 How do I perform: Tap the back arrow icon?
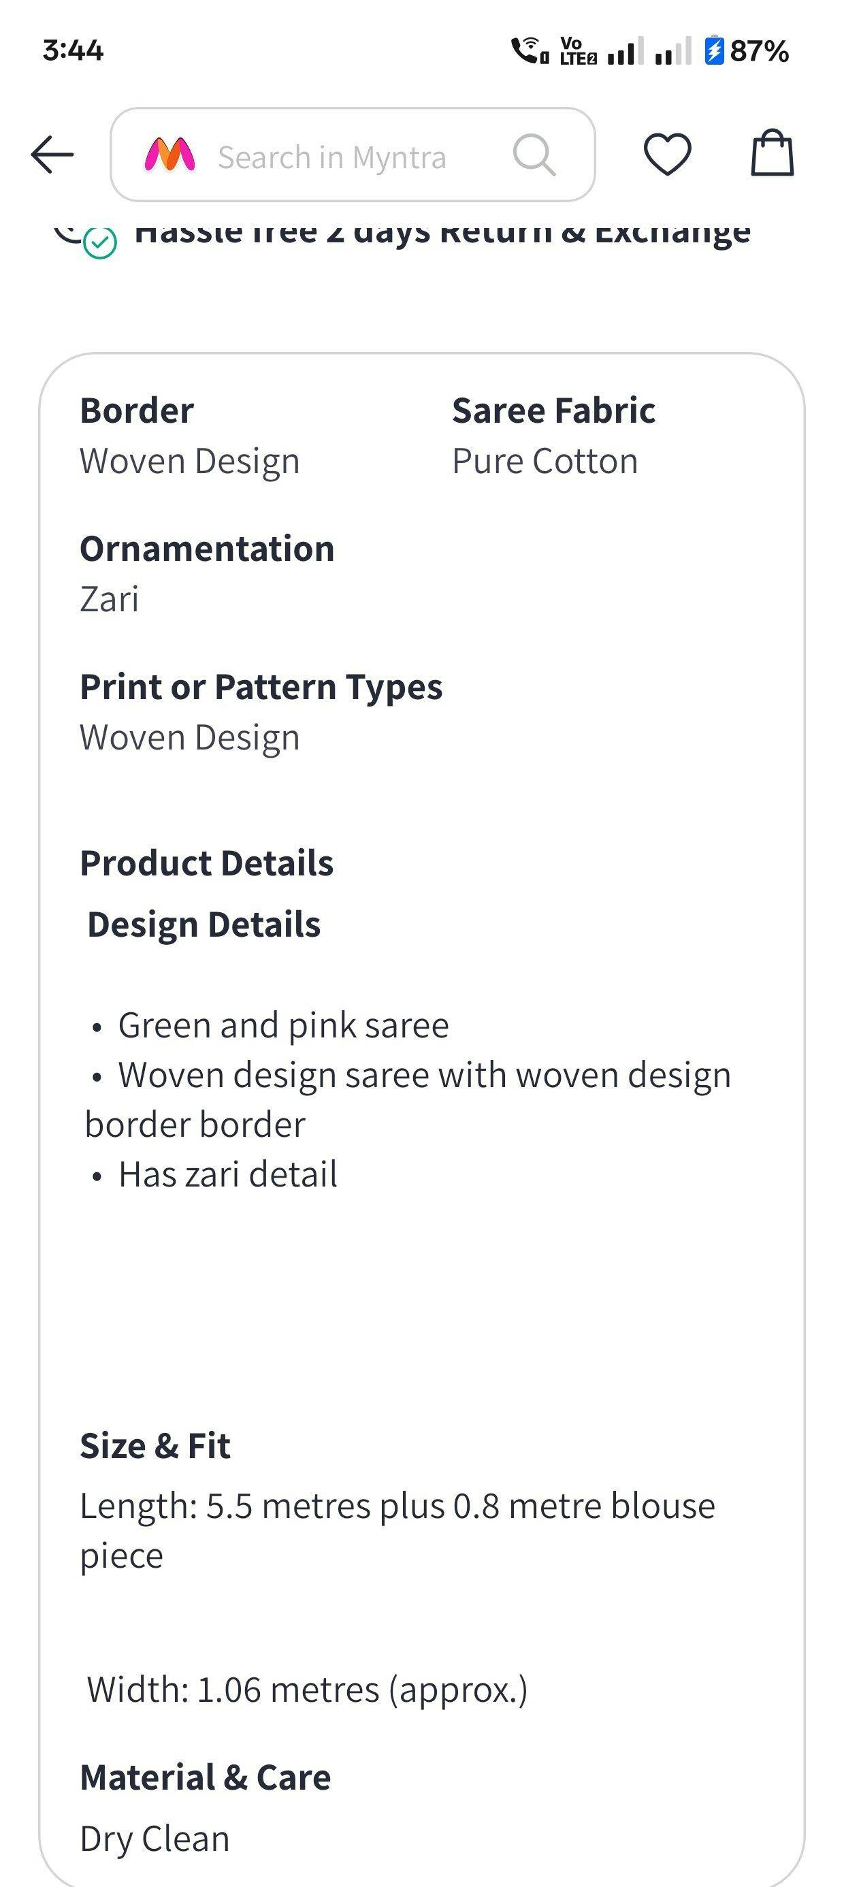point(53,155)
